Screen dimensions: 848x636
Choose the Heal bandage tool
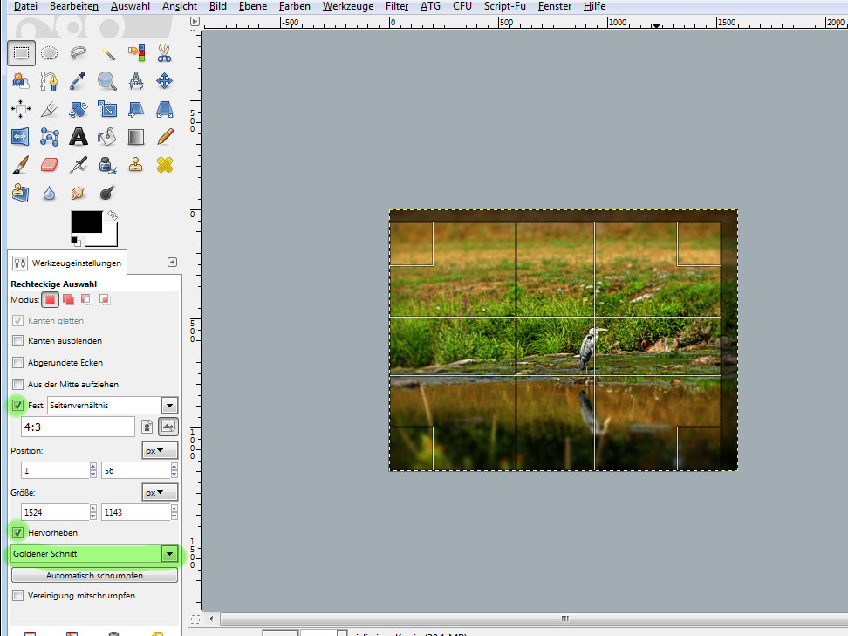pyautogui.click(x=164, y=164)
